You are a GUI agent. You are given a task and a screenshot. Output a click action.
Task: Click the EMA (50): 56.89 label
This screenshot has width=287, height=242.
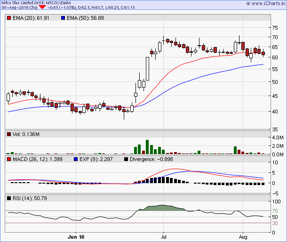click(85, 18)
